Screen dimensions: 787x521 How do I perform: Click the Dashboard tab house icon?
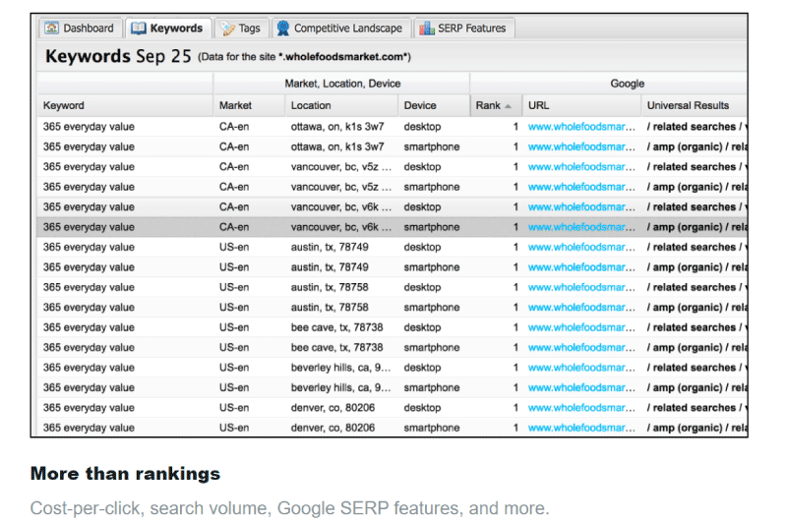tap(52, 28)
